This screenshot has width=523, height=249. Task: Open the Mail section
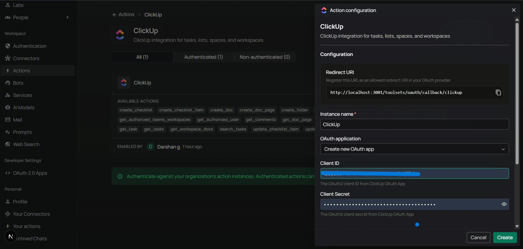point(18,120)
